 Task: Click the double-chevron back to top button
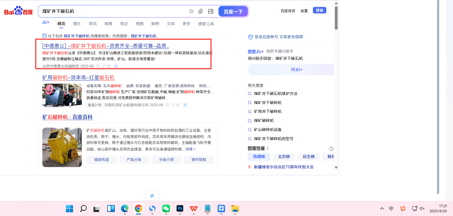152,196
